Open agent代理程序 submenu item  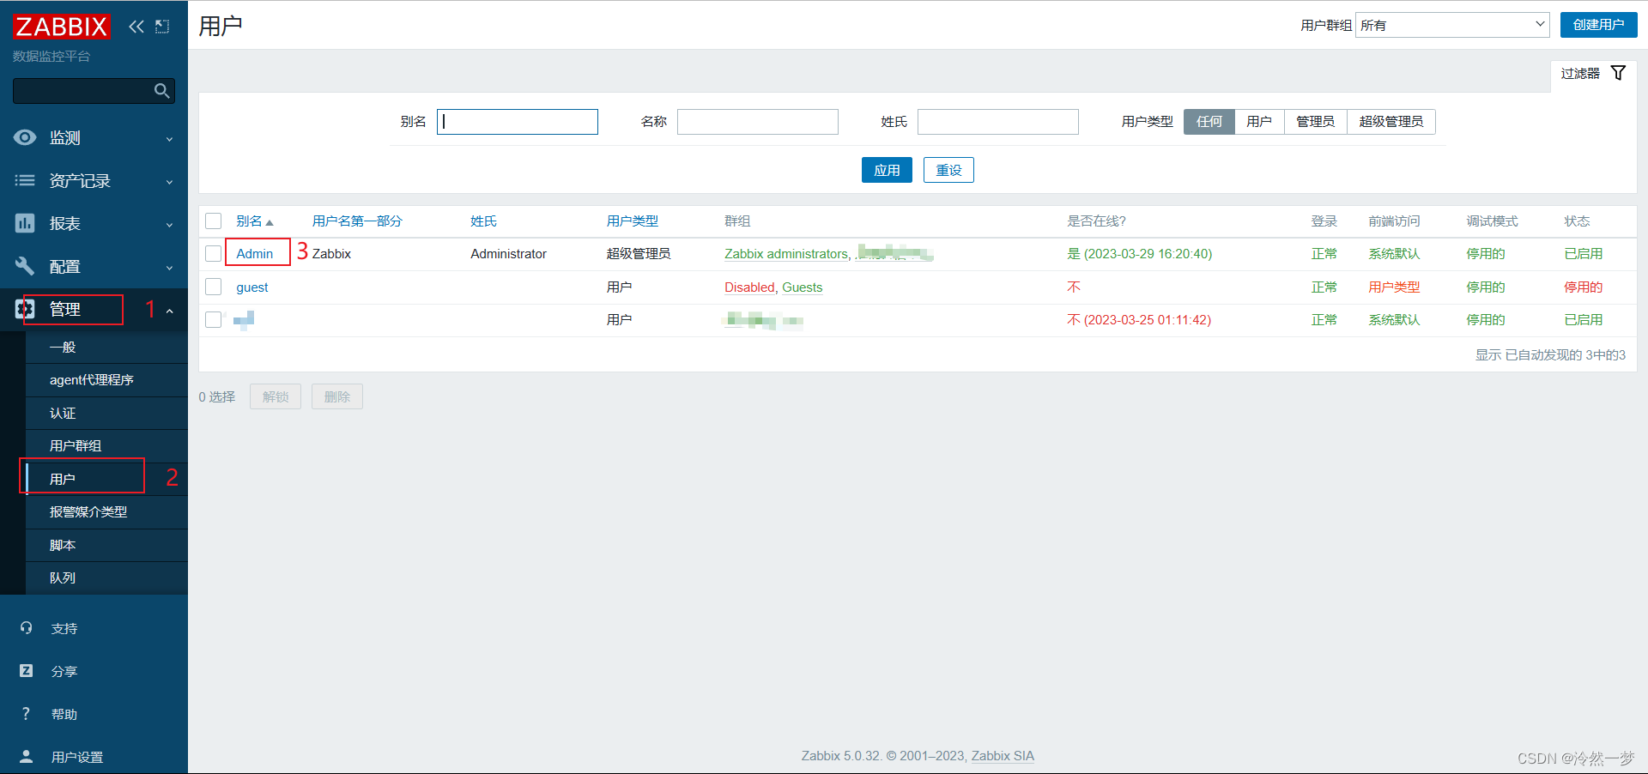pyautogui.click(x=106, y=380)
